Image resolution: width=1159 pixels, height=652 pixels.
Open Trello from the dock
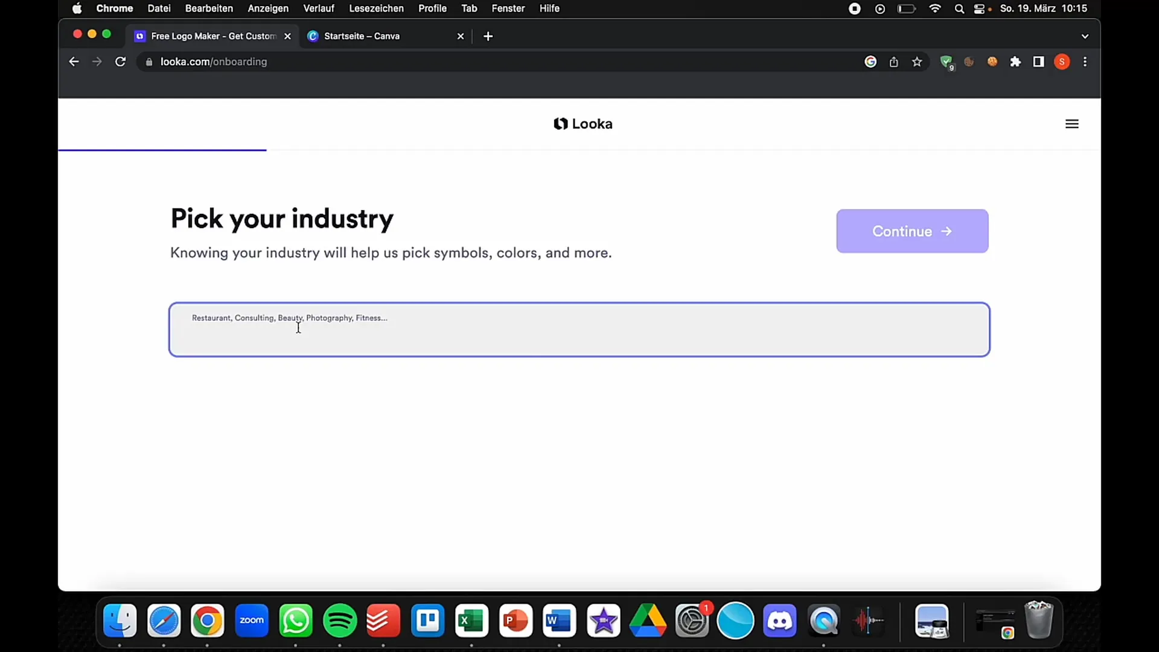(x=427, y=621)
